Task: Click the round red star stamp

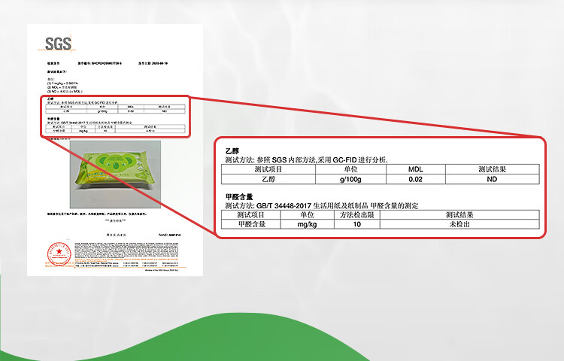Action: coord(59,254)
